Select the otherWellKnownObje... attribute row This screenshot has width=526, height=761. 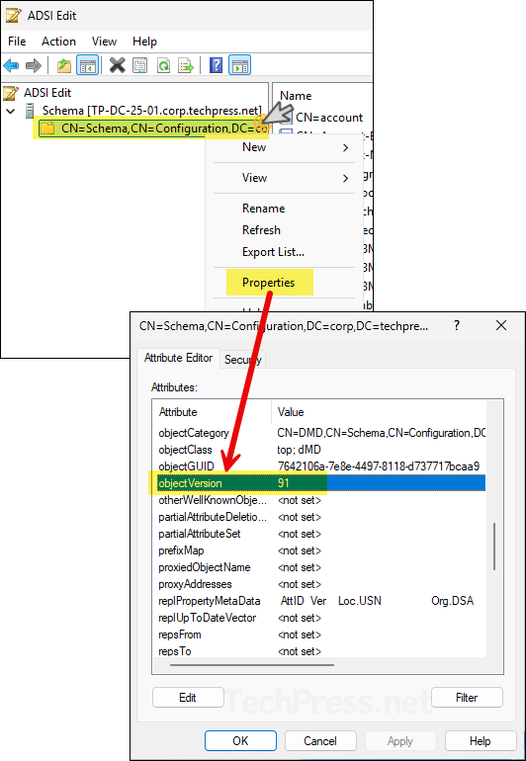point(320,500)
